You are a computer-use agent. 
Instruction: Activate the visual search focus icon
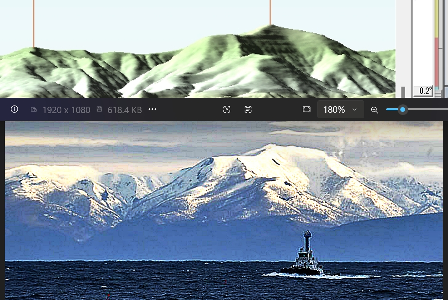[x=227, y=109]
